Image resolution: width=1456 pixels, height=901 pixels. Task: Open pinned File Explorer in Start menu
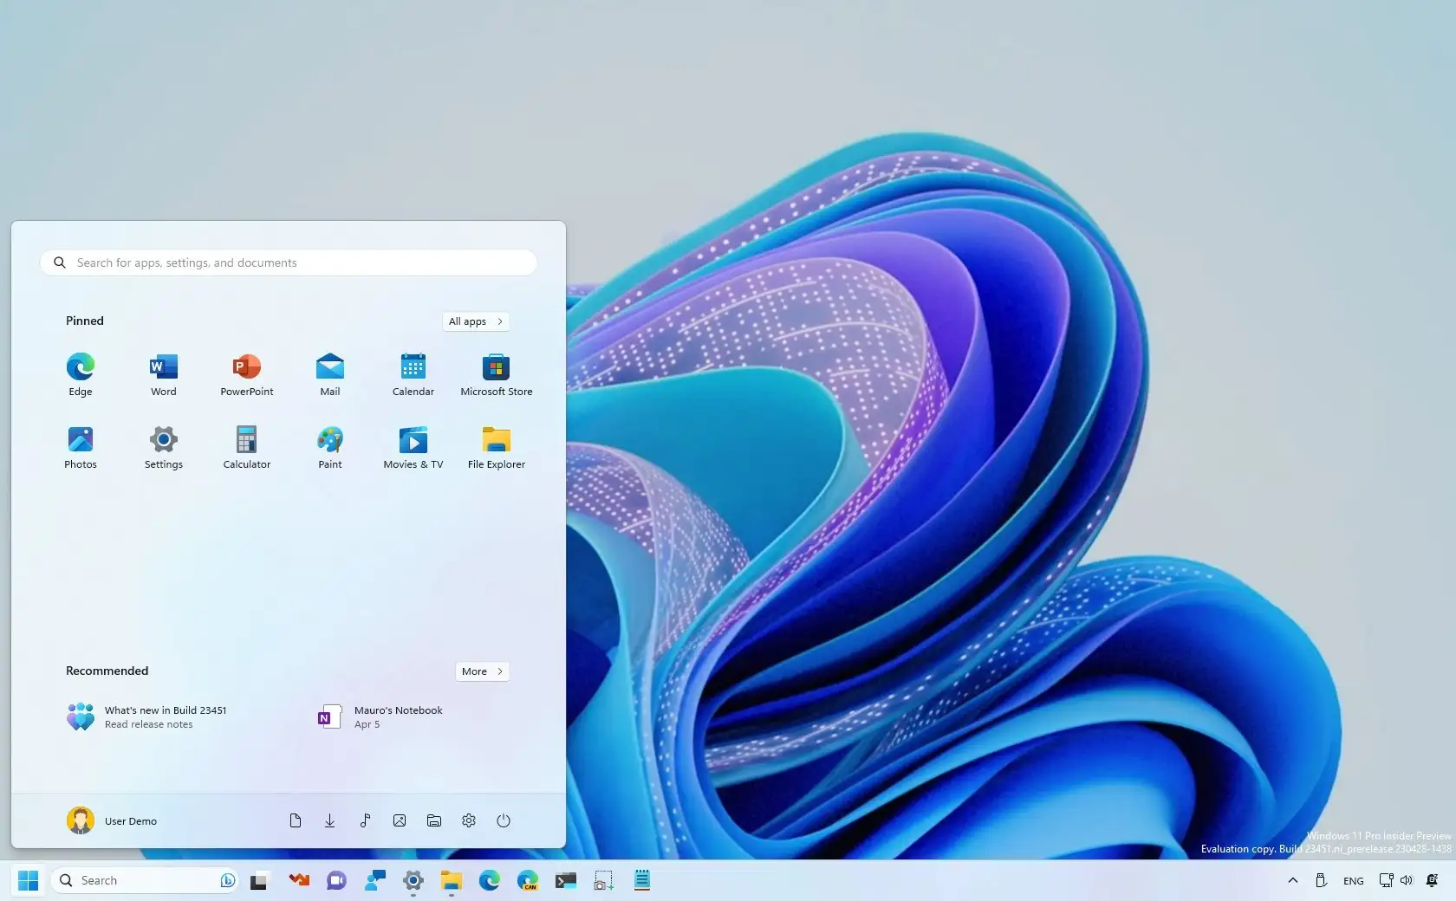pyautogui.click(x=497, y=447)
